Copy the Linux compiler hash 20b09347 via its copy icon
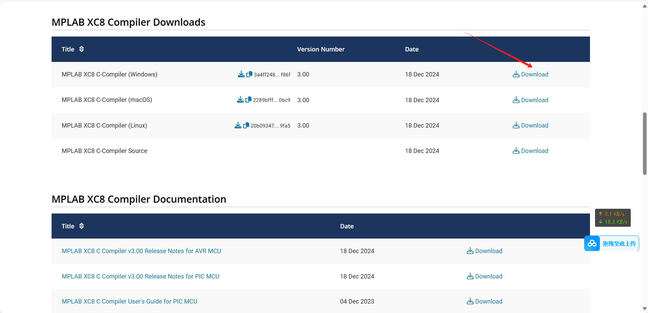648x313 pixels. [x=246, y=125]
